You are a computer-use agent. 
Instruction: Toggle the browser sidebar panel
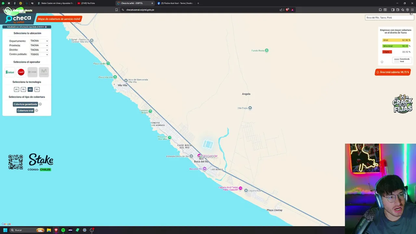click(x=393, y=10)
